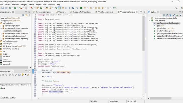183x103 pixels.
Task: Switch to ResourceNotFoundEx... editor tab
Action: click(x=80, y=12)
